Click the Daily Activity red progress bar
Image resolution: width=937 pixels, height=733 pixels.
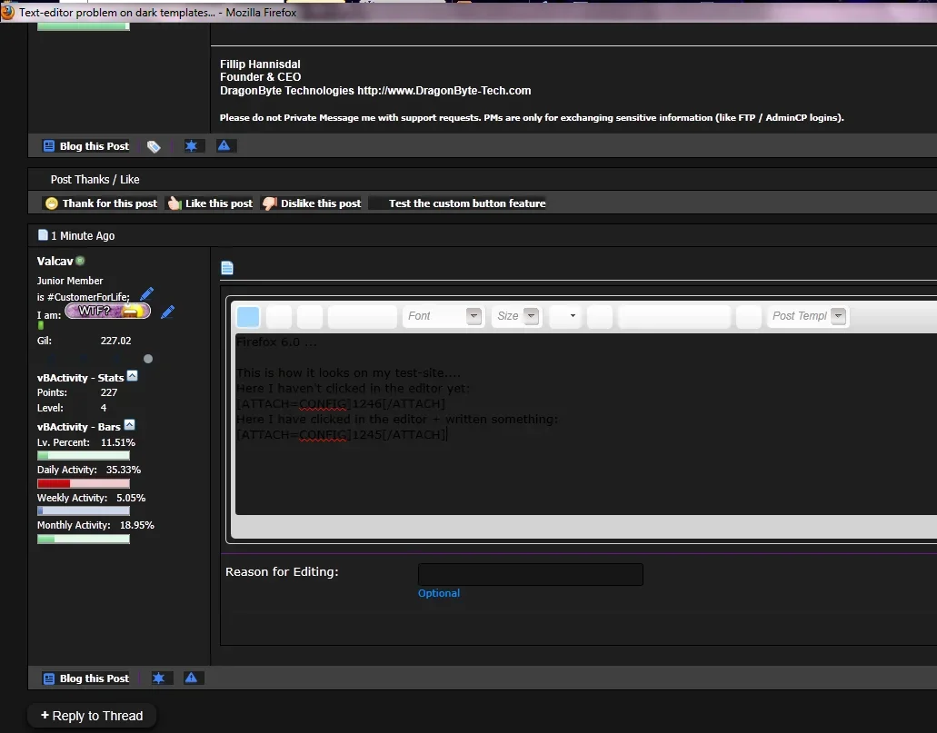click(83, 483)
